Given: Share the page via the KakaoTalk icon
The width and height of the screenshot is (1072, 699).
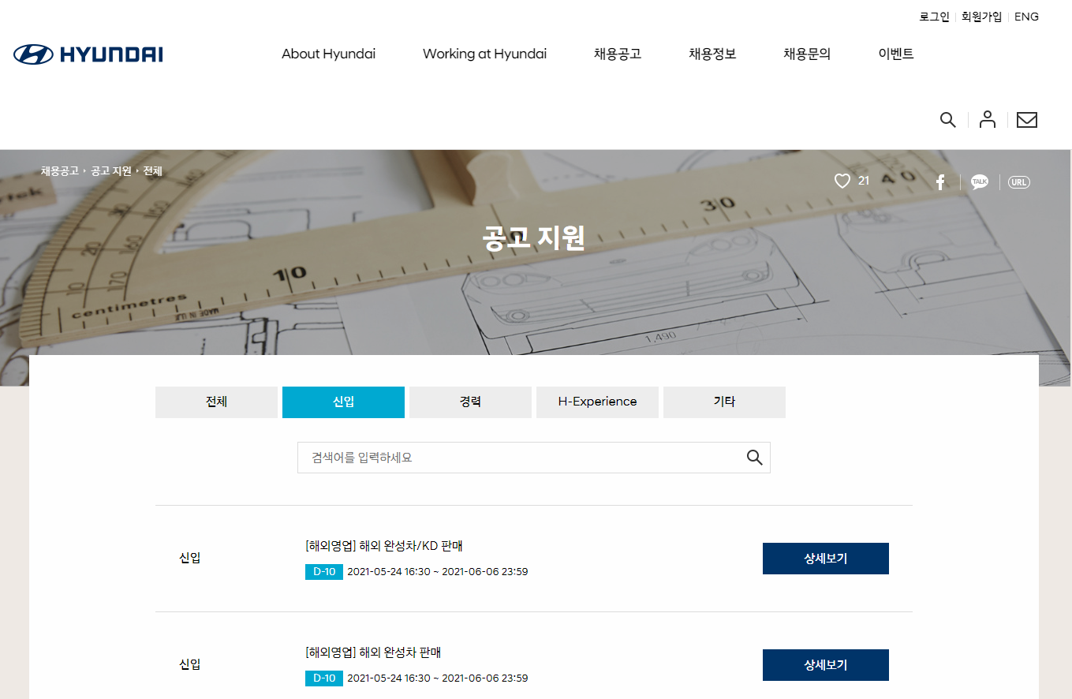Looking at the screenshot, I should pyautogui.click(x=980, y=181).
